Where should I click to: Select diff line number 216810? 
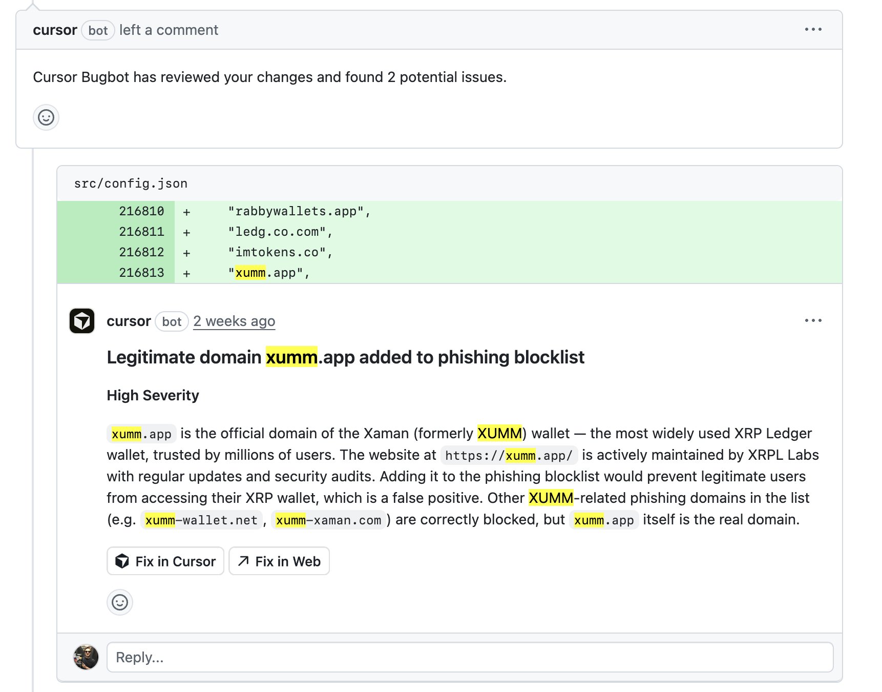(141, 211)
